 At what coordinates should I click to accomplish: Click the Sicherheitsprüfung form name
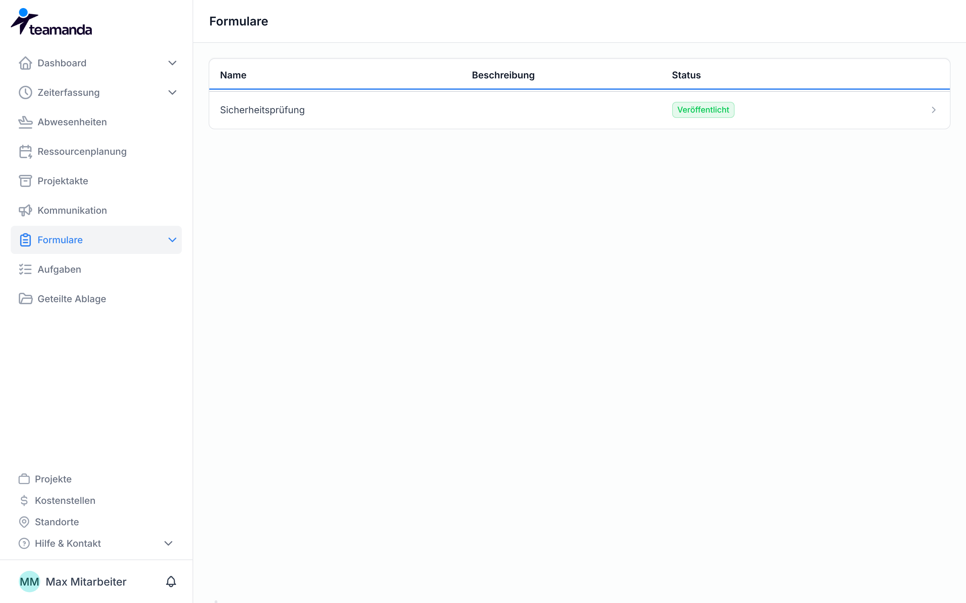pos(262,110)
